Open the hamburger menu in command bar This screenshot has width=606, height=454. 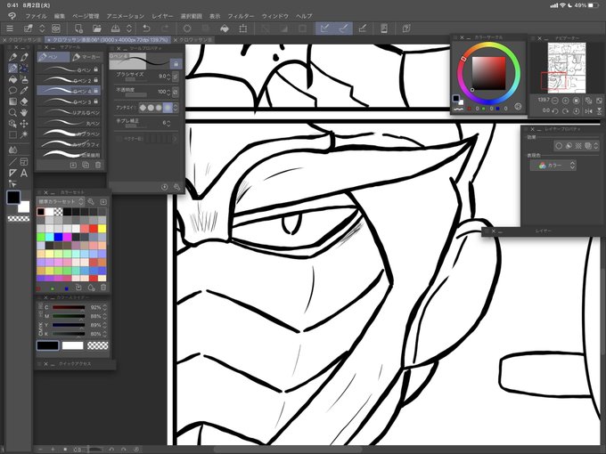tap(10, 28)
